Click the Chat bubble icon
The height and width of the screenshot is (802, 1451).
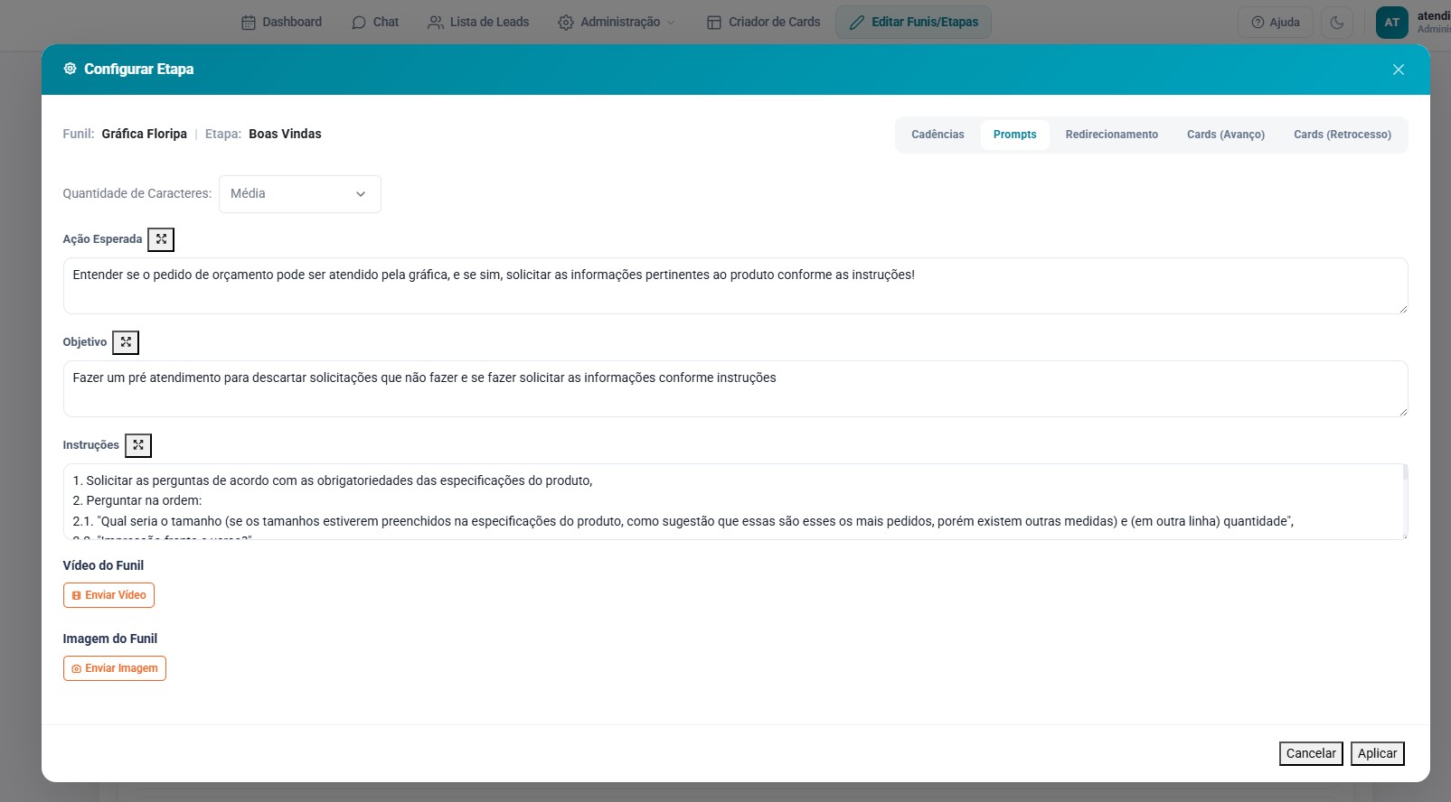pyautogui.click(x=359, y=23)
